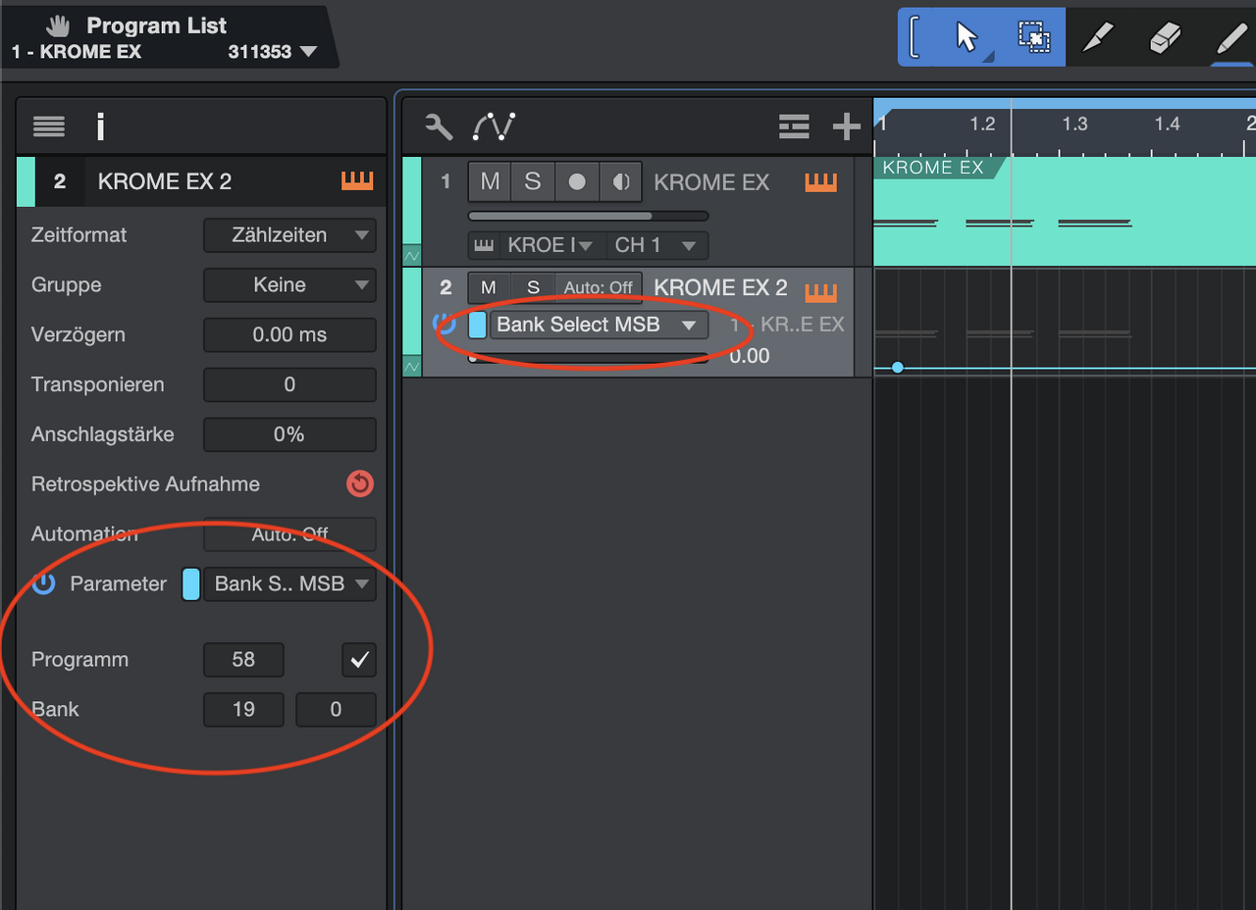This screenshot has width=1256, height=910.
Task: Open the Gruppe dropdown
Action: [x=289, y=285]
